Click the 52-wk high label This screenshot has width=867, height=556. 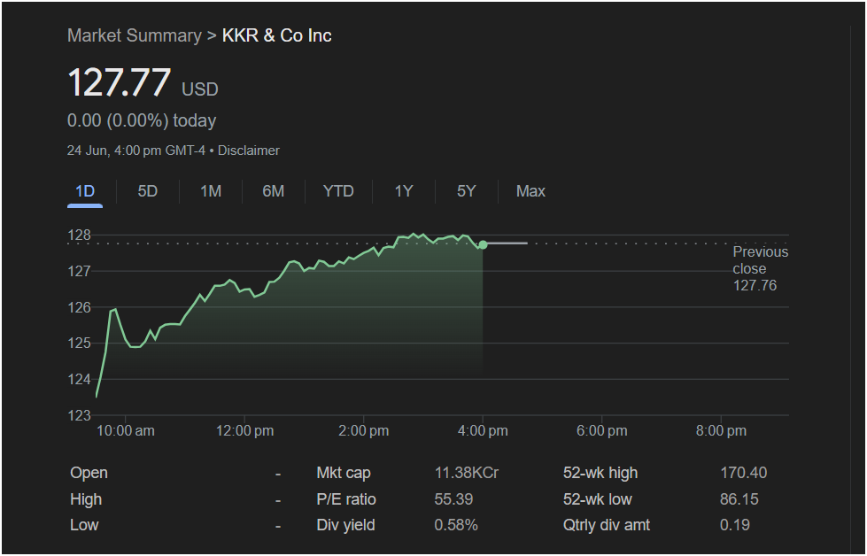600,473
